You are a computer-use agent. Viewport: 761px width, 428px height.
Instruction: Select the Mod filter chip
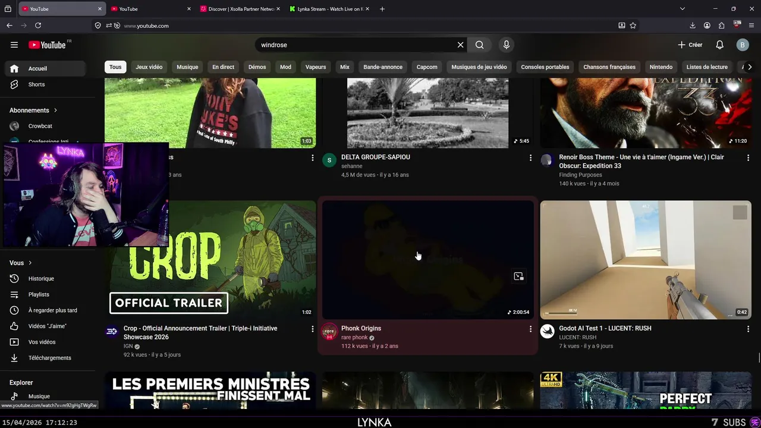pyautogui.click(x=285, y=67)
